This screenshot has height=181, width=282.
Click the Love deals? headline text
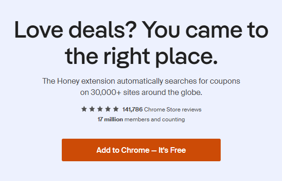74,30
